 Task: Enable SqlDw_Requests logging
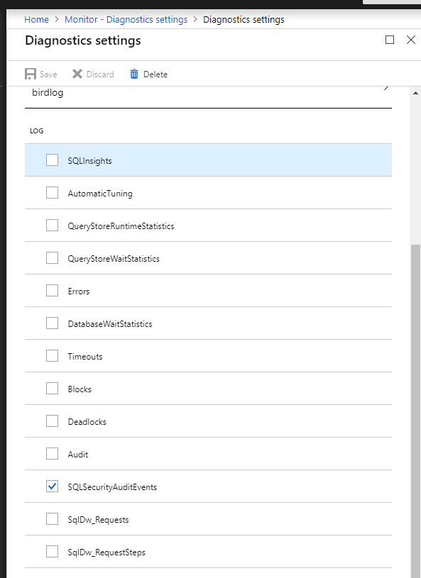pos(52,518)
